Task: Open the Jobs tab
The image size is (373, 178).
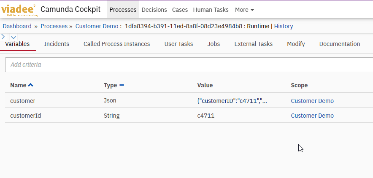Action: [x=214, y=44]
